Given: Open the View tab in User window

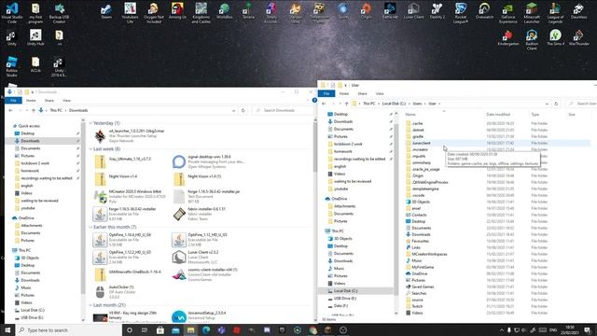Looking at the screenshot, I should [x=380, y=93].
